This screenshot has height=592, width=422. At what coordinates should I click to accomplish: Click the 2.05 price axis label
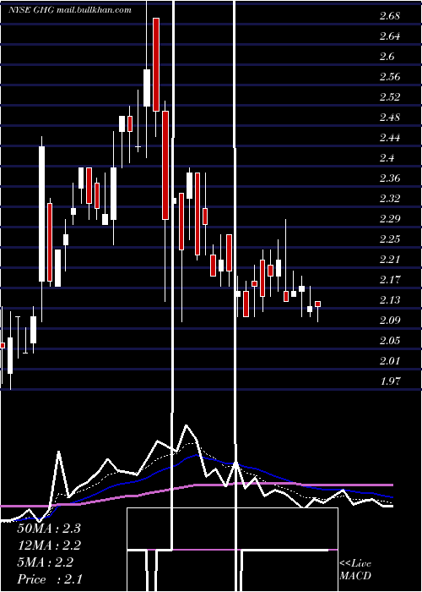coord(390,341)
